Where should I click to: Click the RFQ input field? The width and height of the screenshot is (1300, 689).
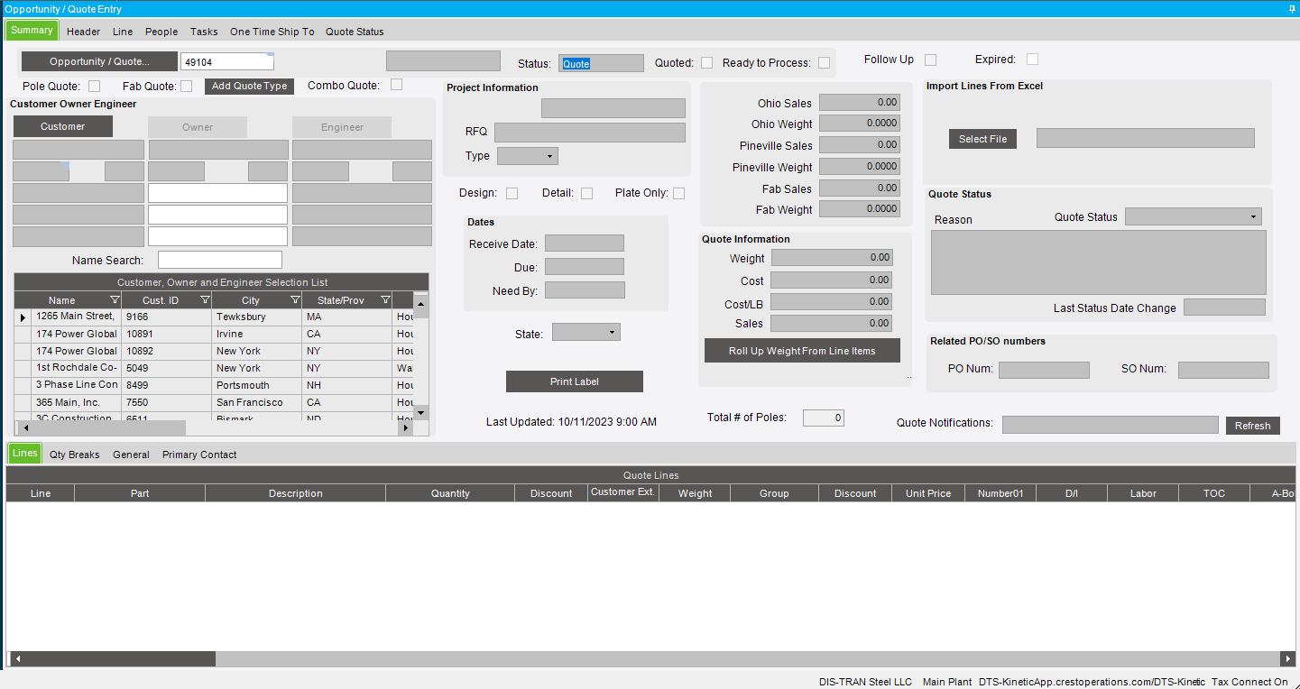(x=590, y=133)
